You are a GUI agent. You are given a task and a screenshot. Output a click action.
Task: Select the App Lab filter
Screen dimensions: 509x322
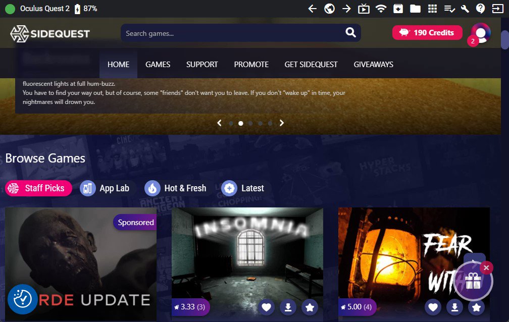108,188
